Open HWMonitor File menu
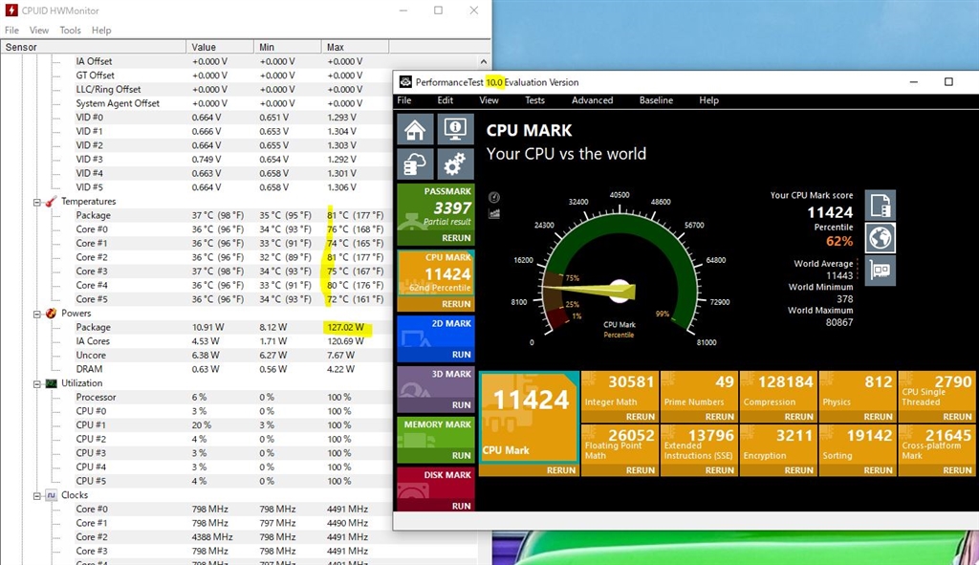Image resolution: width=979 pixels, height=565 pixels. pos(11,30)
